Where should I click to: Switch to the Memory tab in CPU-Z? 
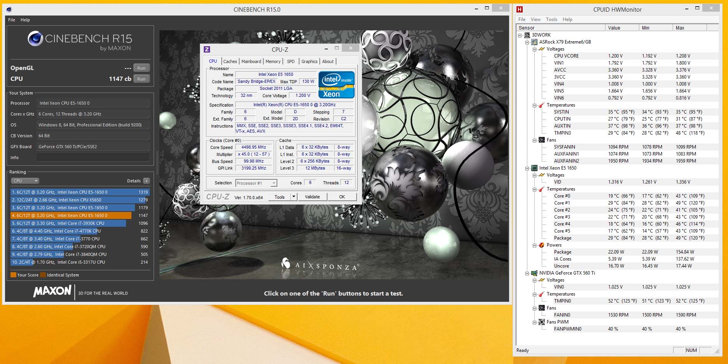pyautogui.click(x=273, y=61)
